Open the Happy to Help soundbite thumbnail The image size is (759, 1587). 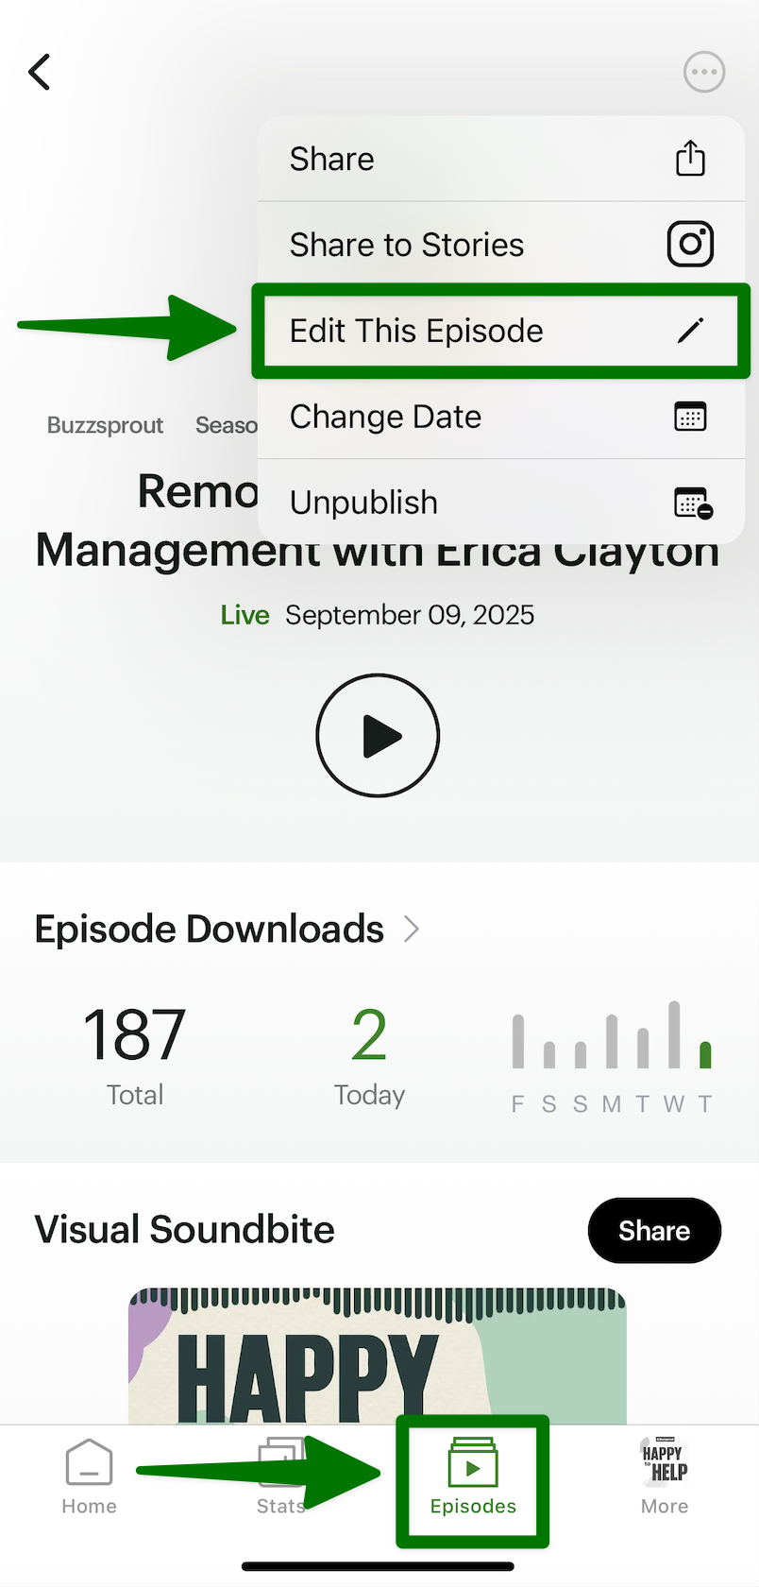(x=378, y=1356)
